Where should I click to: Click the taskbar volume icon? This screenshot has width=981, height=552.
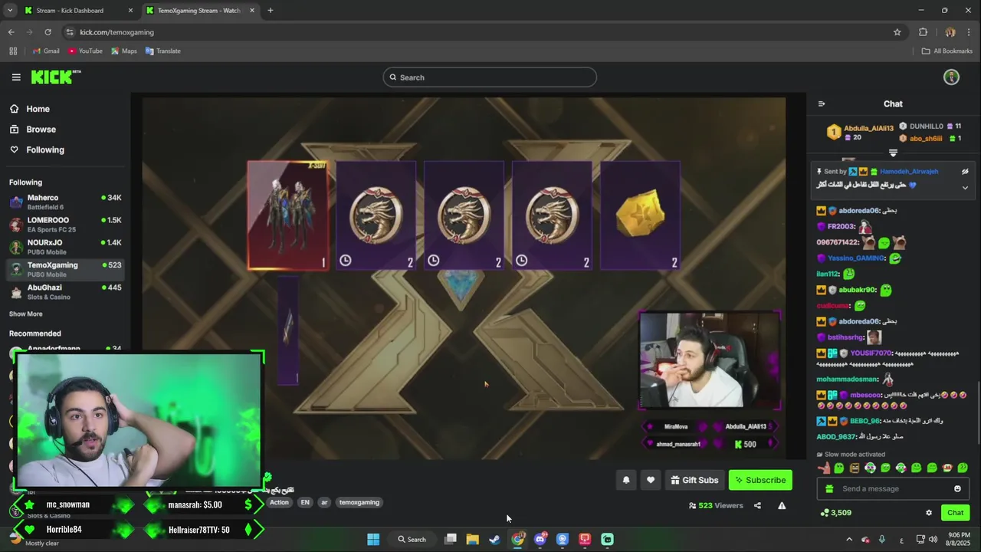[933, 539]
